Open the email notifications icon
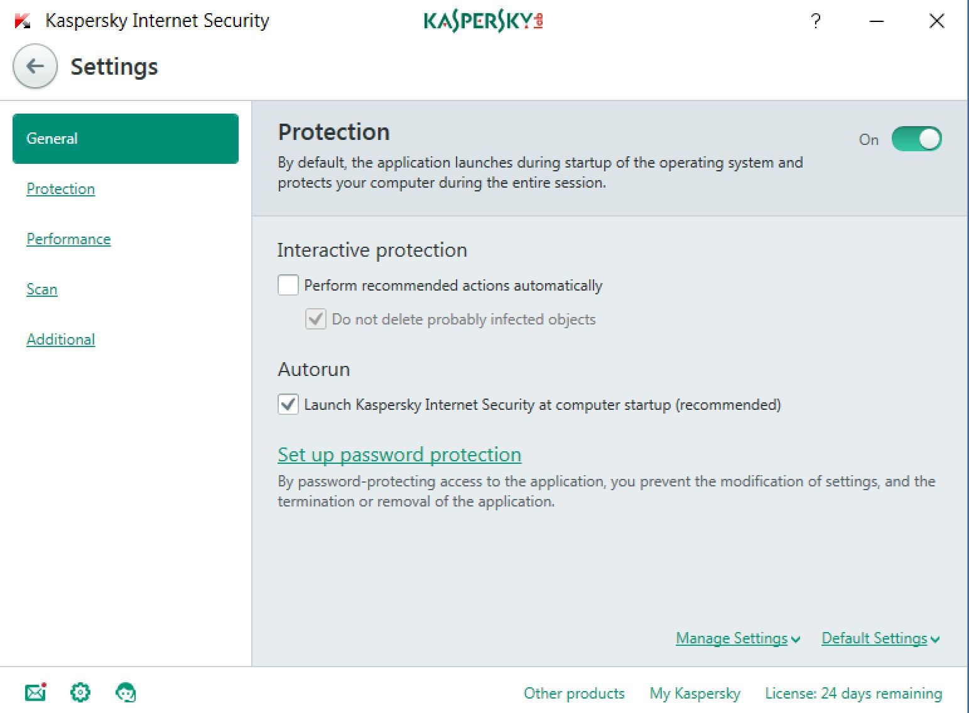 pyautogui.click(x=36, y=692)
